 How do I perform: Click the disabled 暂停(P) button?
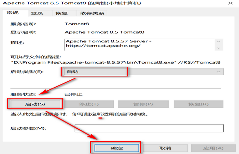[143, 104]
